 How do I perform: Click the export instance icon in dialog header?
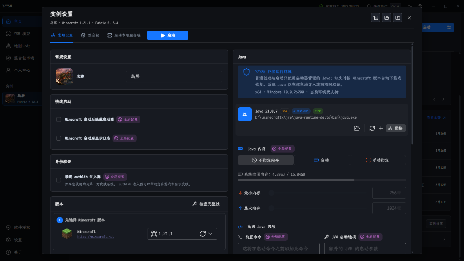[x=398, y=18]
